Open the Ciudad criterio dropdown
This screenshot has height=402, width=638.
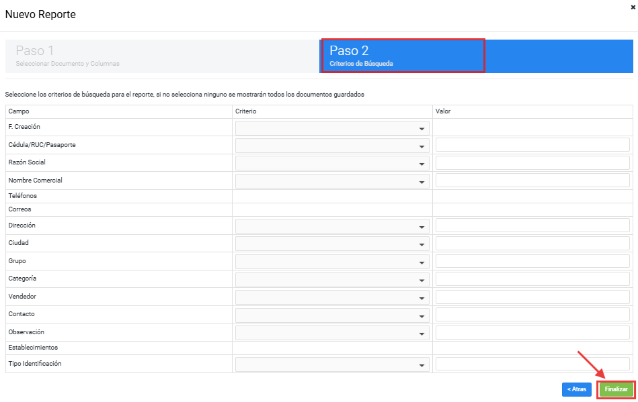(x=332, y=244)
